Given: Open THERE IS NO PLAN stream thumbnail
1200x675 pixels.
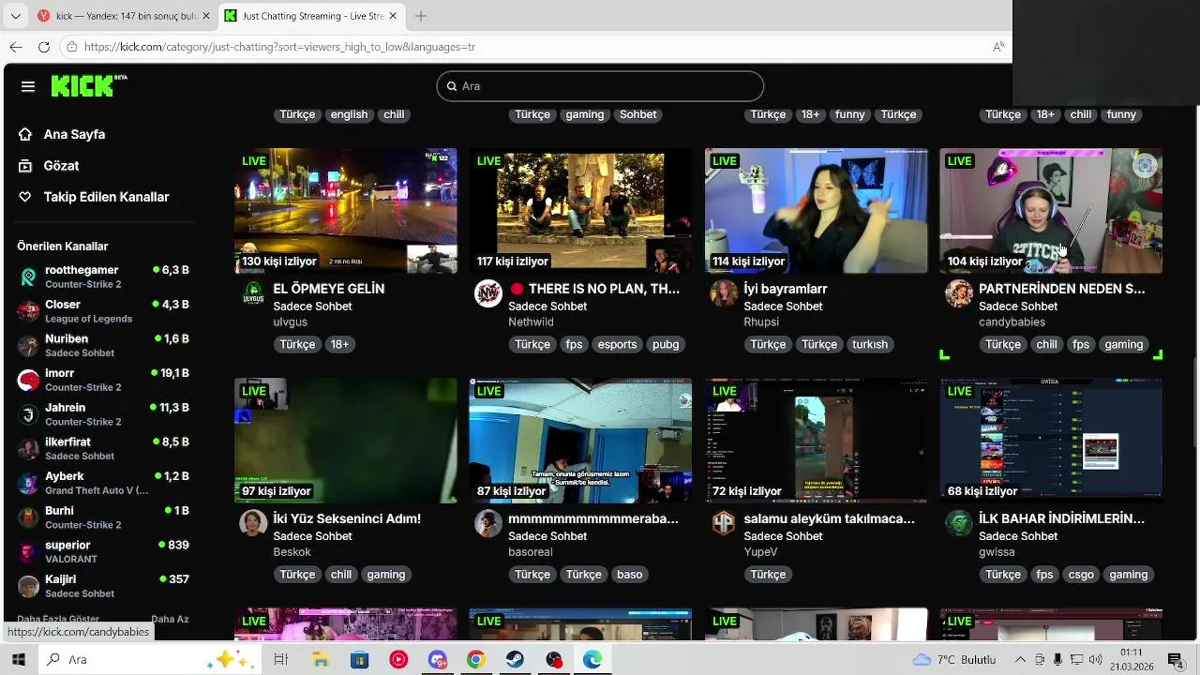Looking at the screenshot, I should [x=580, y=211].
